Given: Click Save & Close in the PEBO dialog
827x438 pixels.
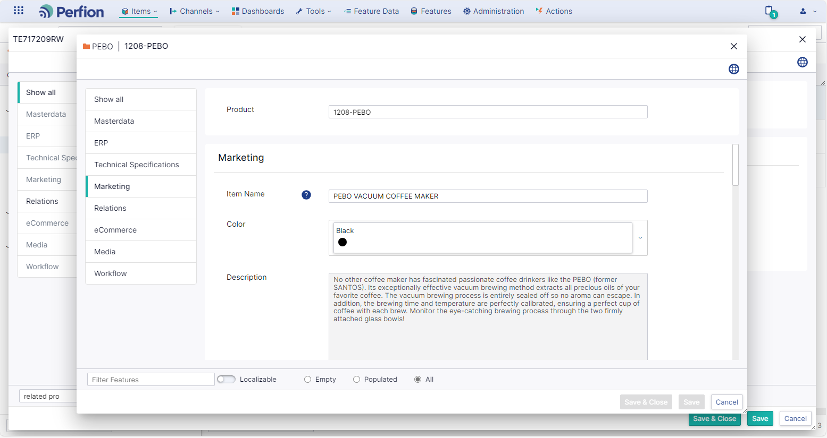Looking at the screenshot, I should click(646, 402).
